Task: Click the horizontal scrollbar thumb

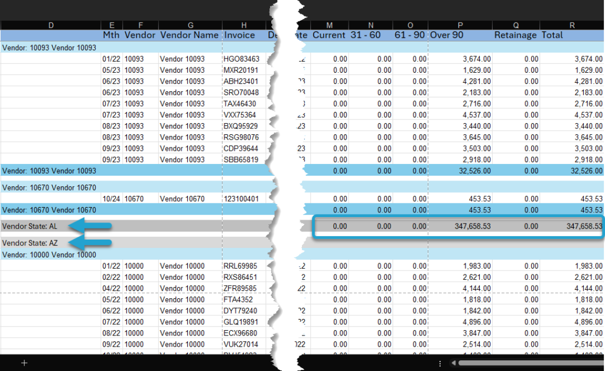Action: pos(531,363)
